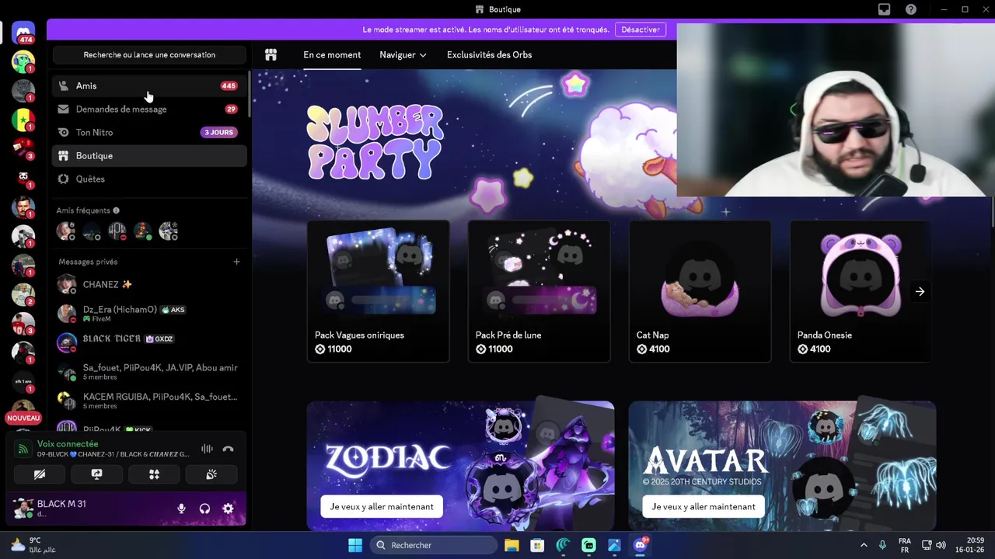
Task: Expand the Naviguer dropdown menu
Action: (403, 55)
